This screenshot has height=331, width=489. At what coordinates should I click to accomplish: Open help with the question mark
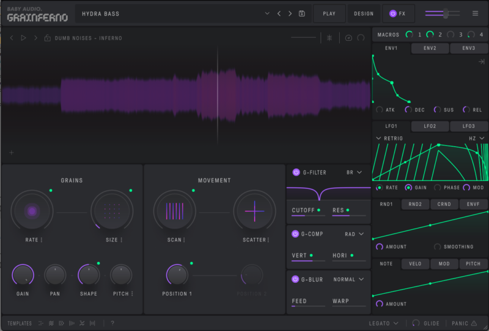[x=112, y=323]
